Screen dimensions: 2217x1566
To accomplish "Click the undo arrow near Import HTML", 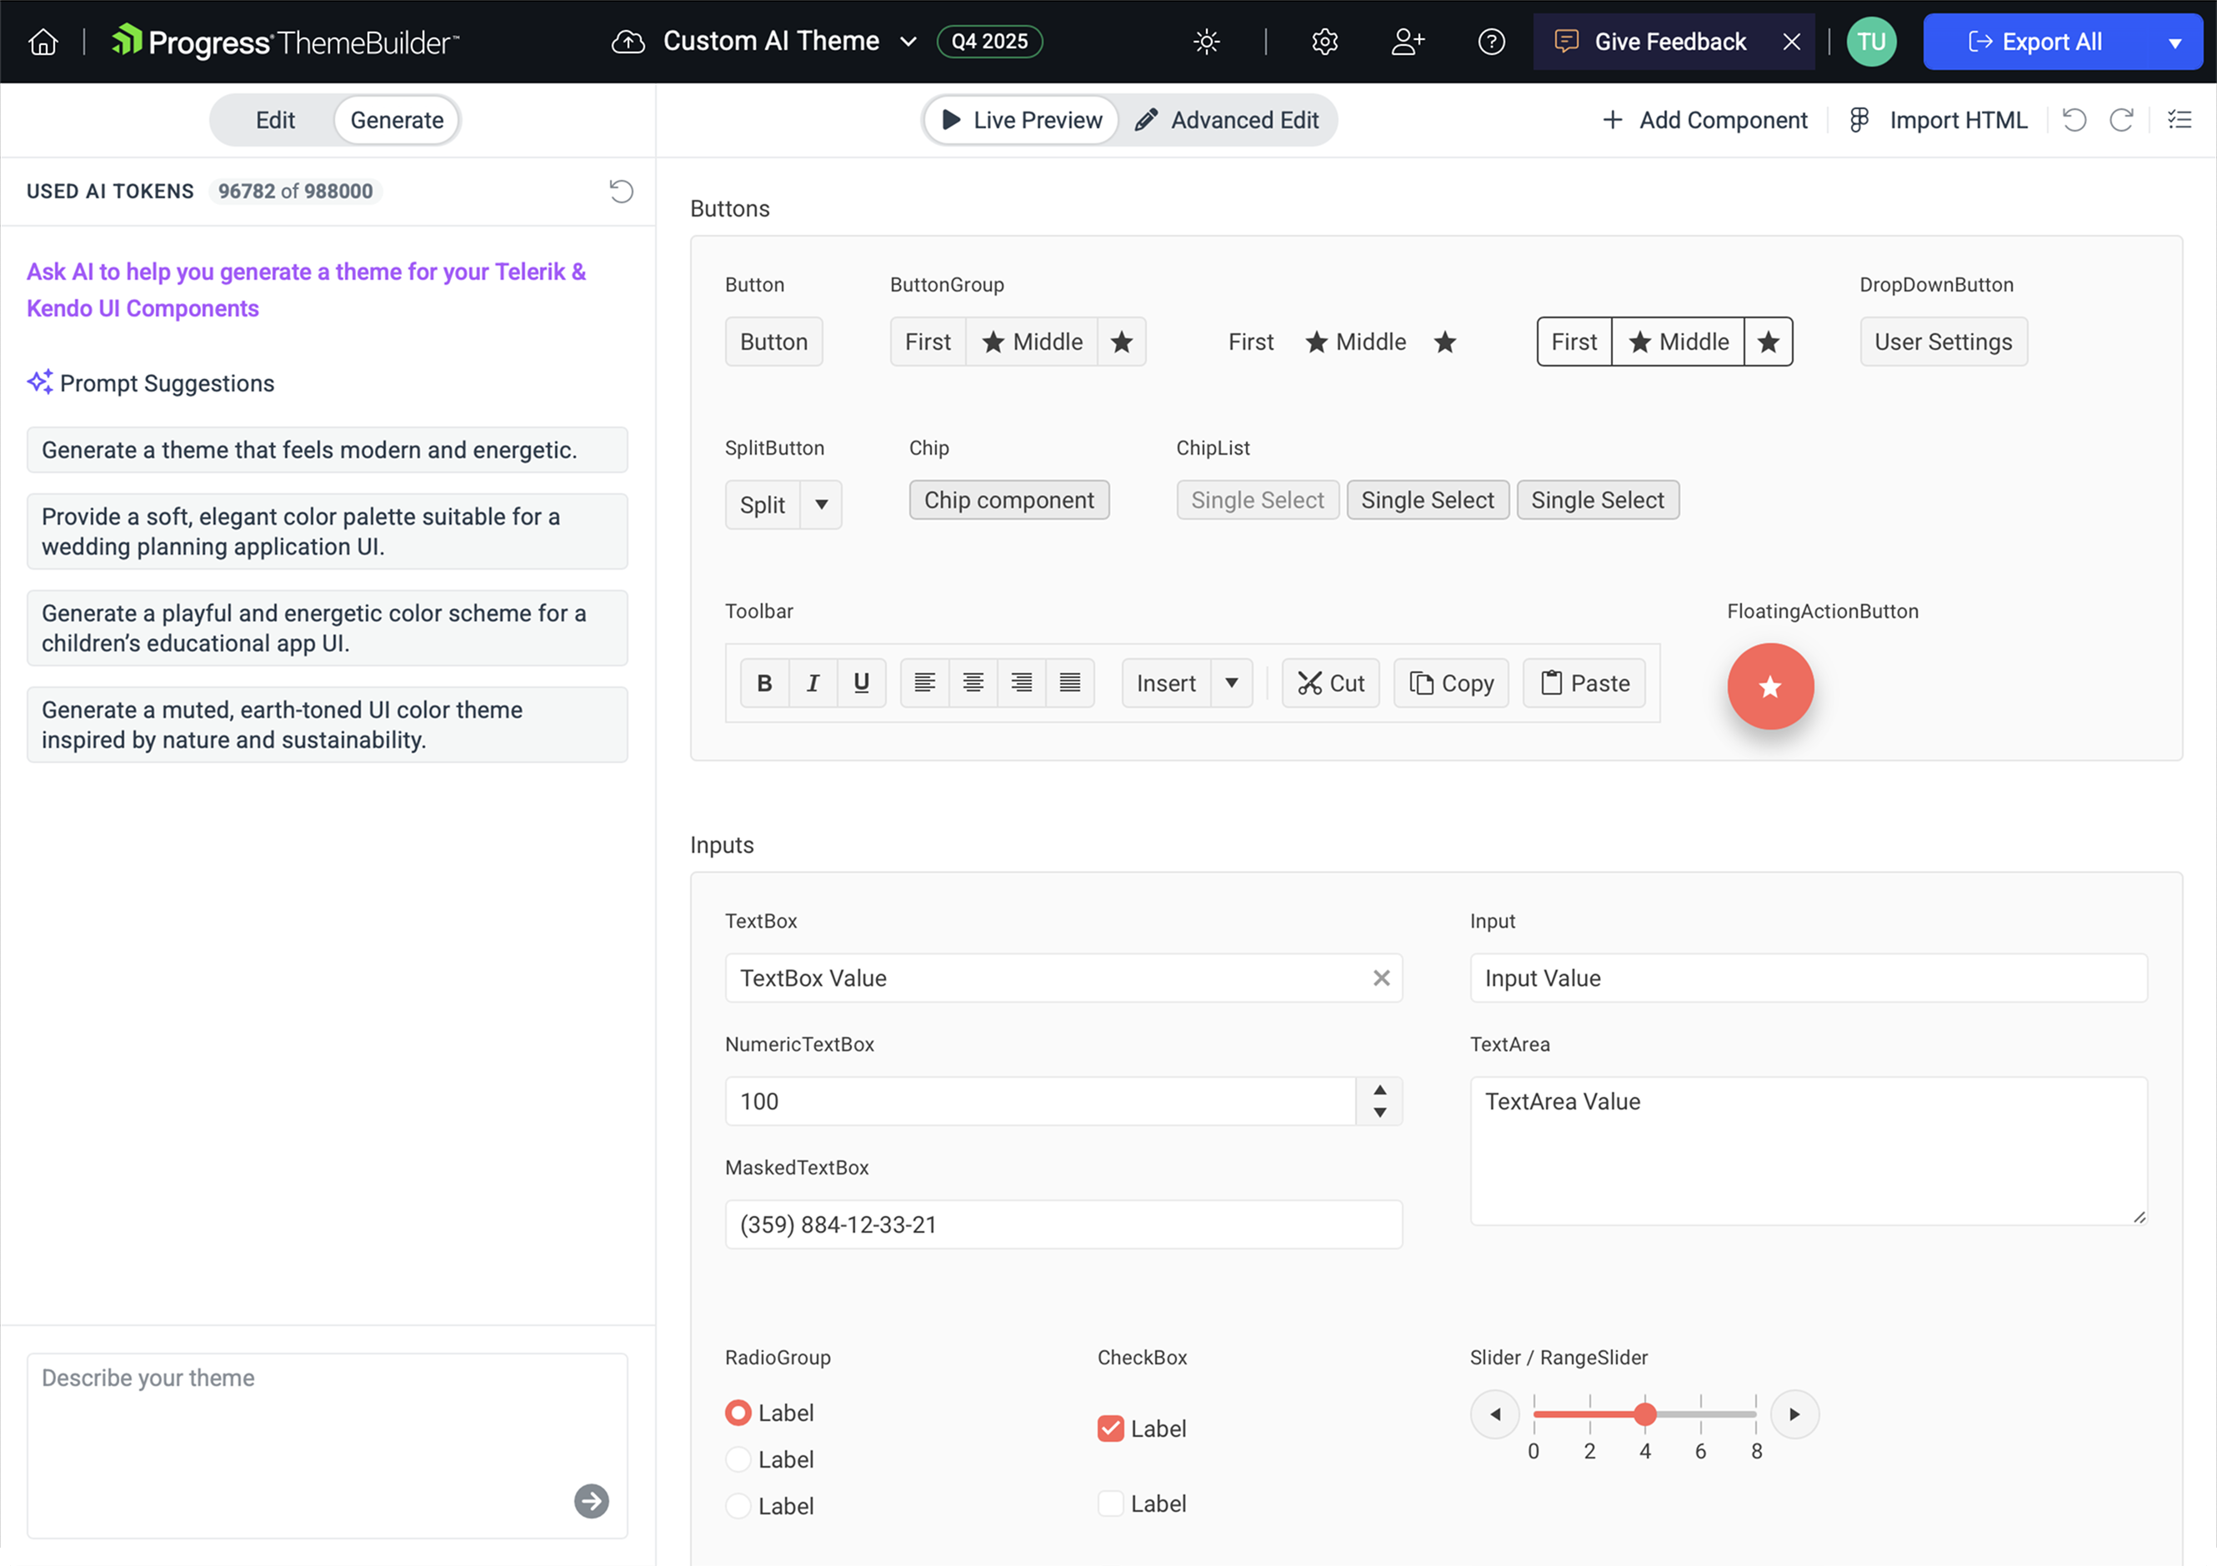I will 2074,120.
